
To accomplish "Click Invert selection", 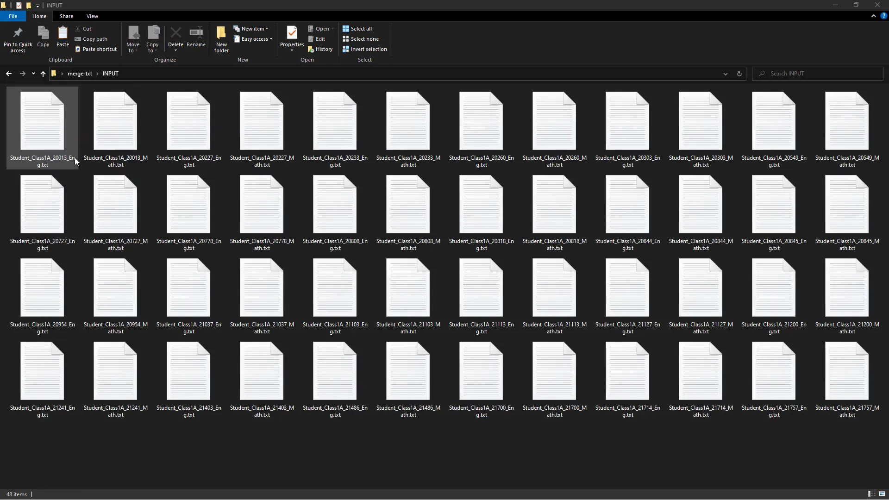I will (x=365, y=49).
